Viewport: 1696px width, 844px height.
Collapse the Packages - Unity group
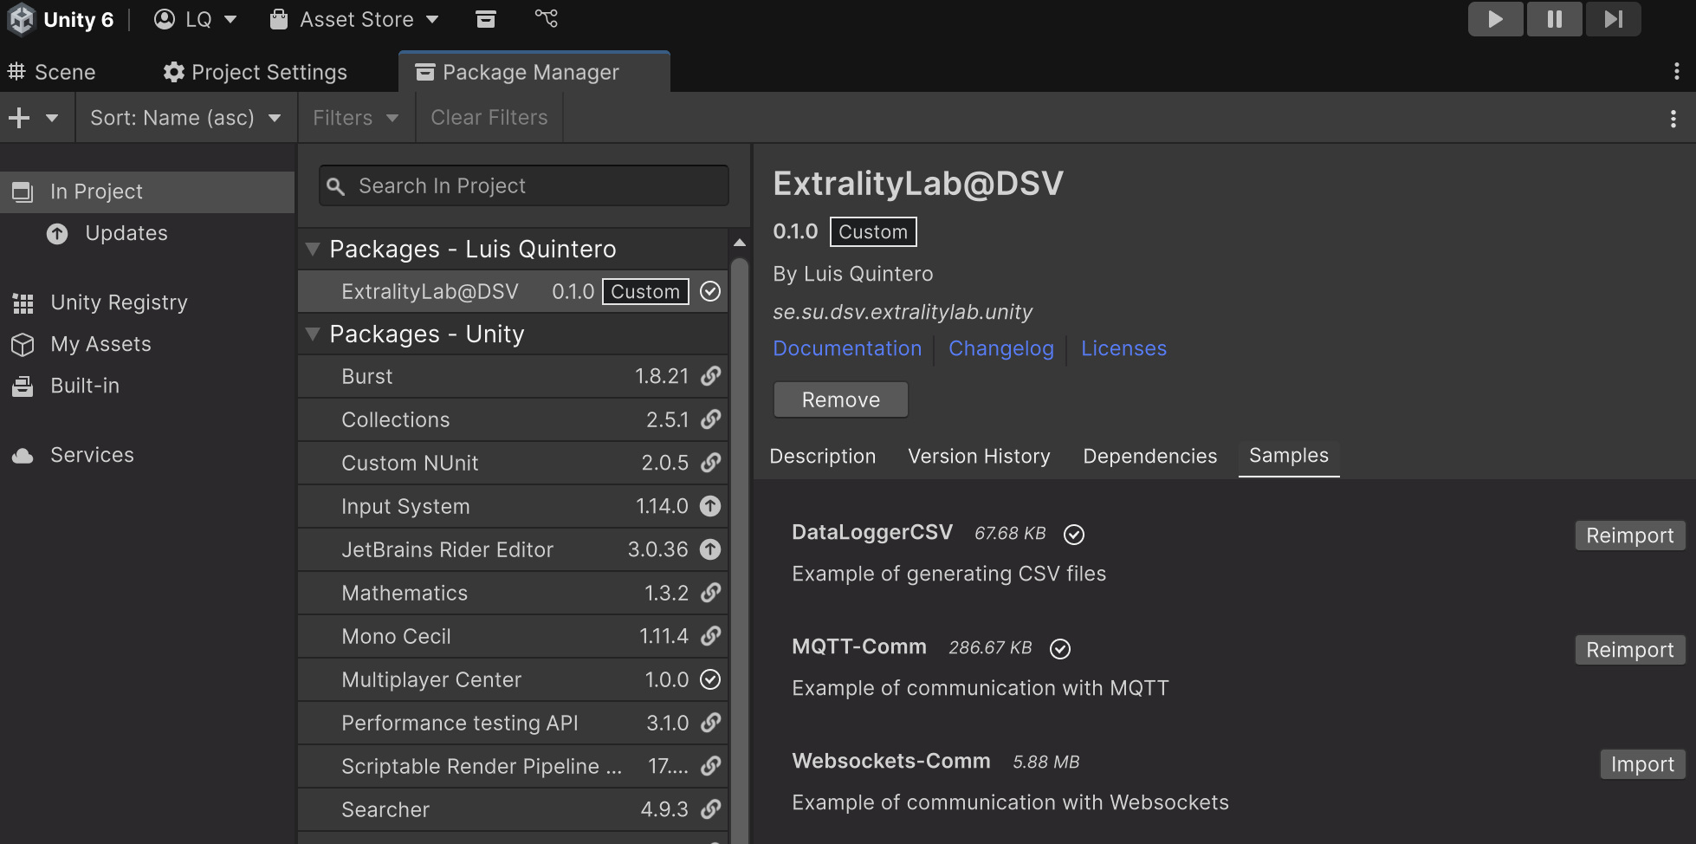(x=314, y=334)
